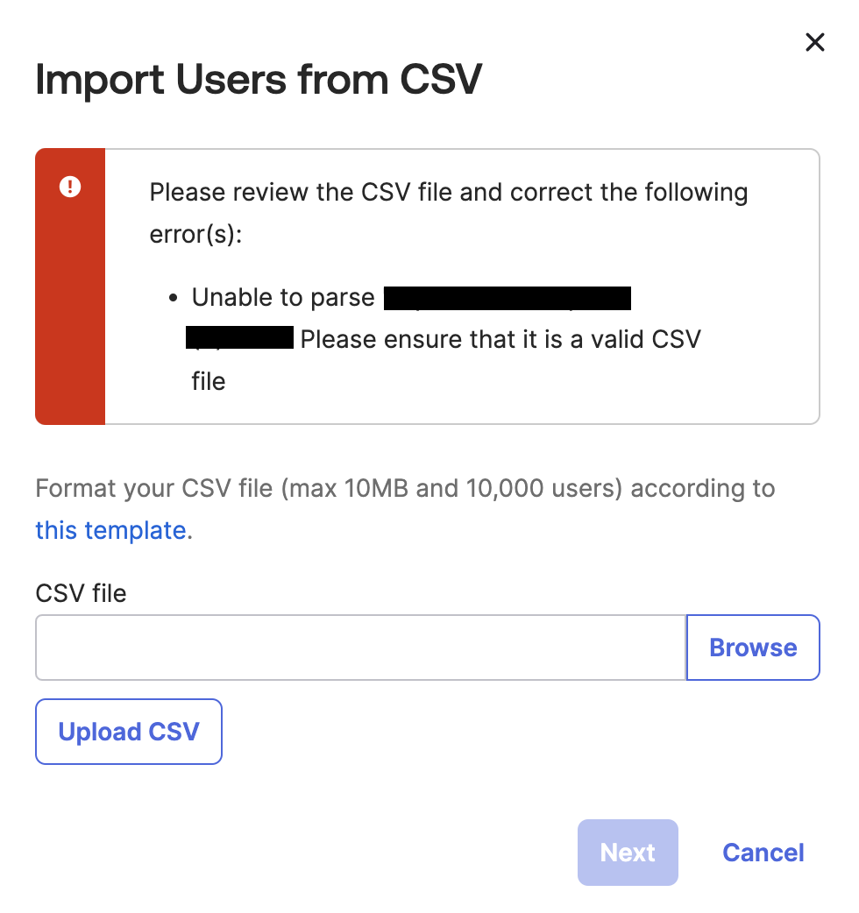
Task: Click the 'Import Users from CSV' heading
Action: pyautogui.click(x=259, y=81)
